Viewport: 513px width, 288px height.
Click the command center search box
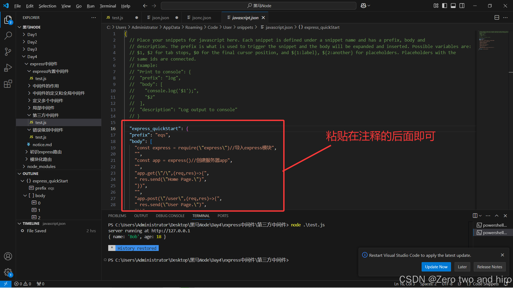pos(259,6)
